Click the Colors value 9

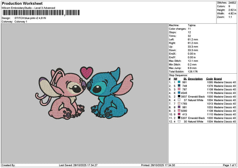tap(229, 6)
